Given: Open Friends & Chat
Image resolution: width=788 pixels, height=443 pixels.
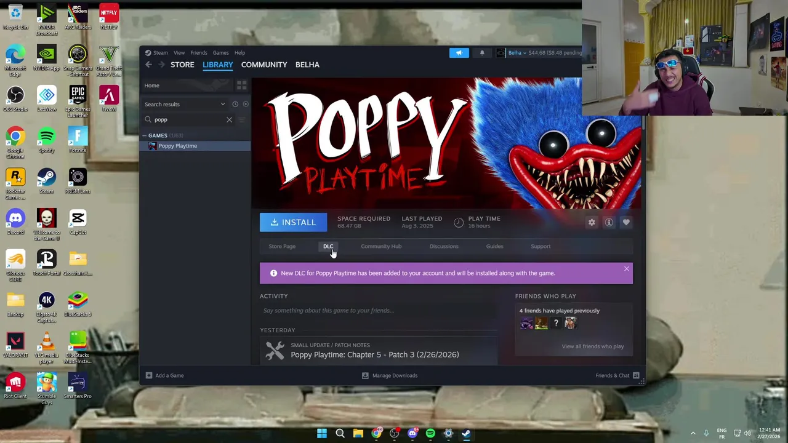Looking at the screenshot, I should tap(617, 375).
